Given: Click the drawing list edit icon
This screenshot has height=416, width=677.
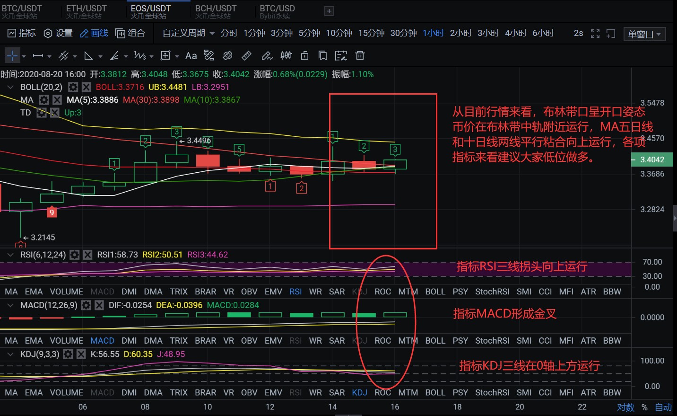Looking at the screenshot, I should (x=341, y=56).
